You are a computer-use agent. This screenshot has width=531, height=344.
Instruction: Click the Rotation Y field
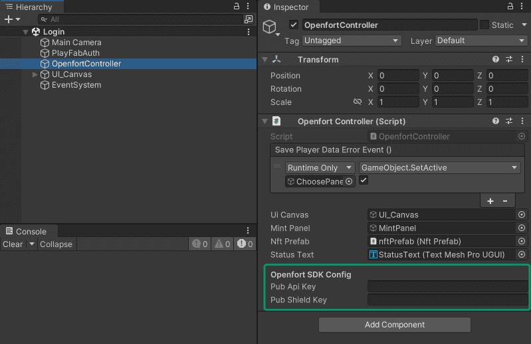pos(453,88)
